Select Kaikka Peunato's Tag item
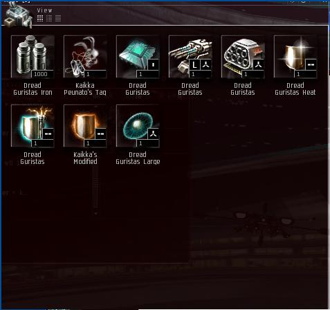 (x=85, y=57)
